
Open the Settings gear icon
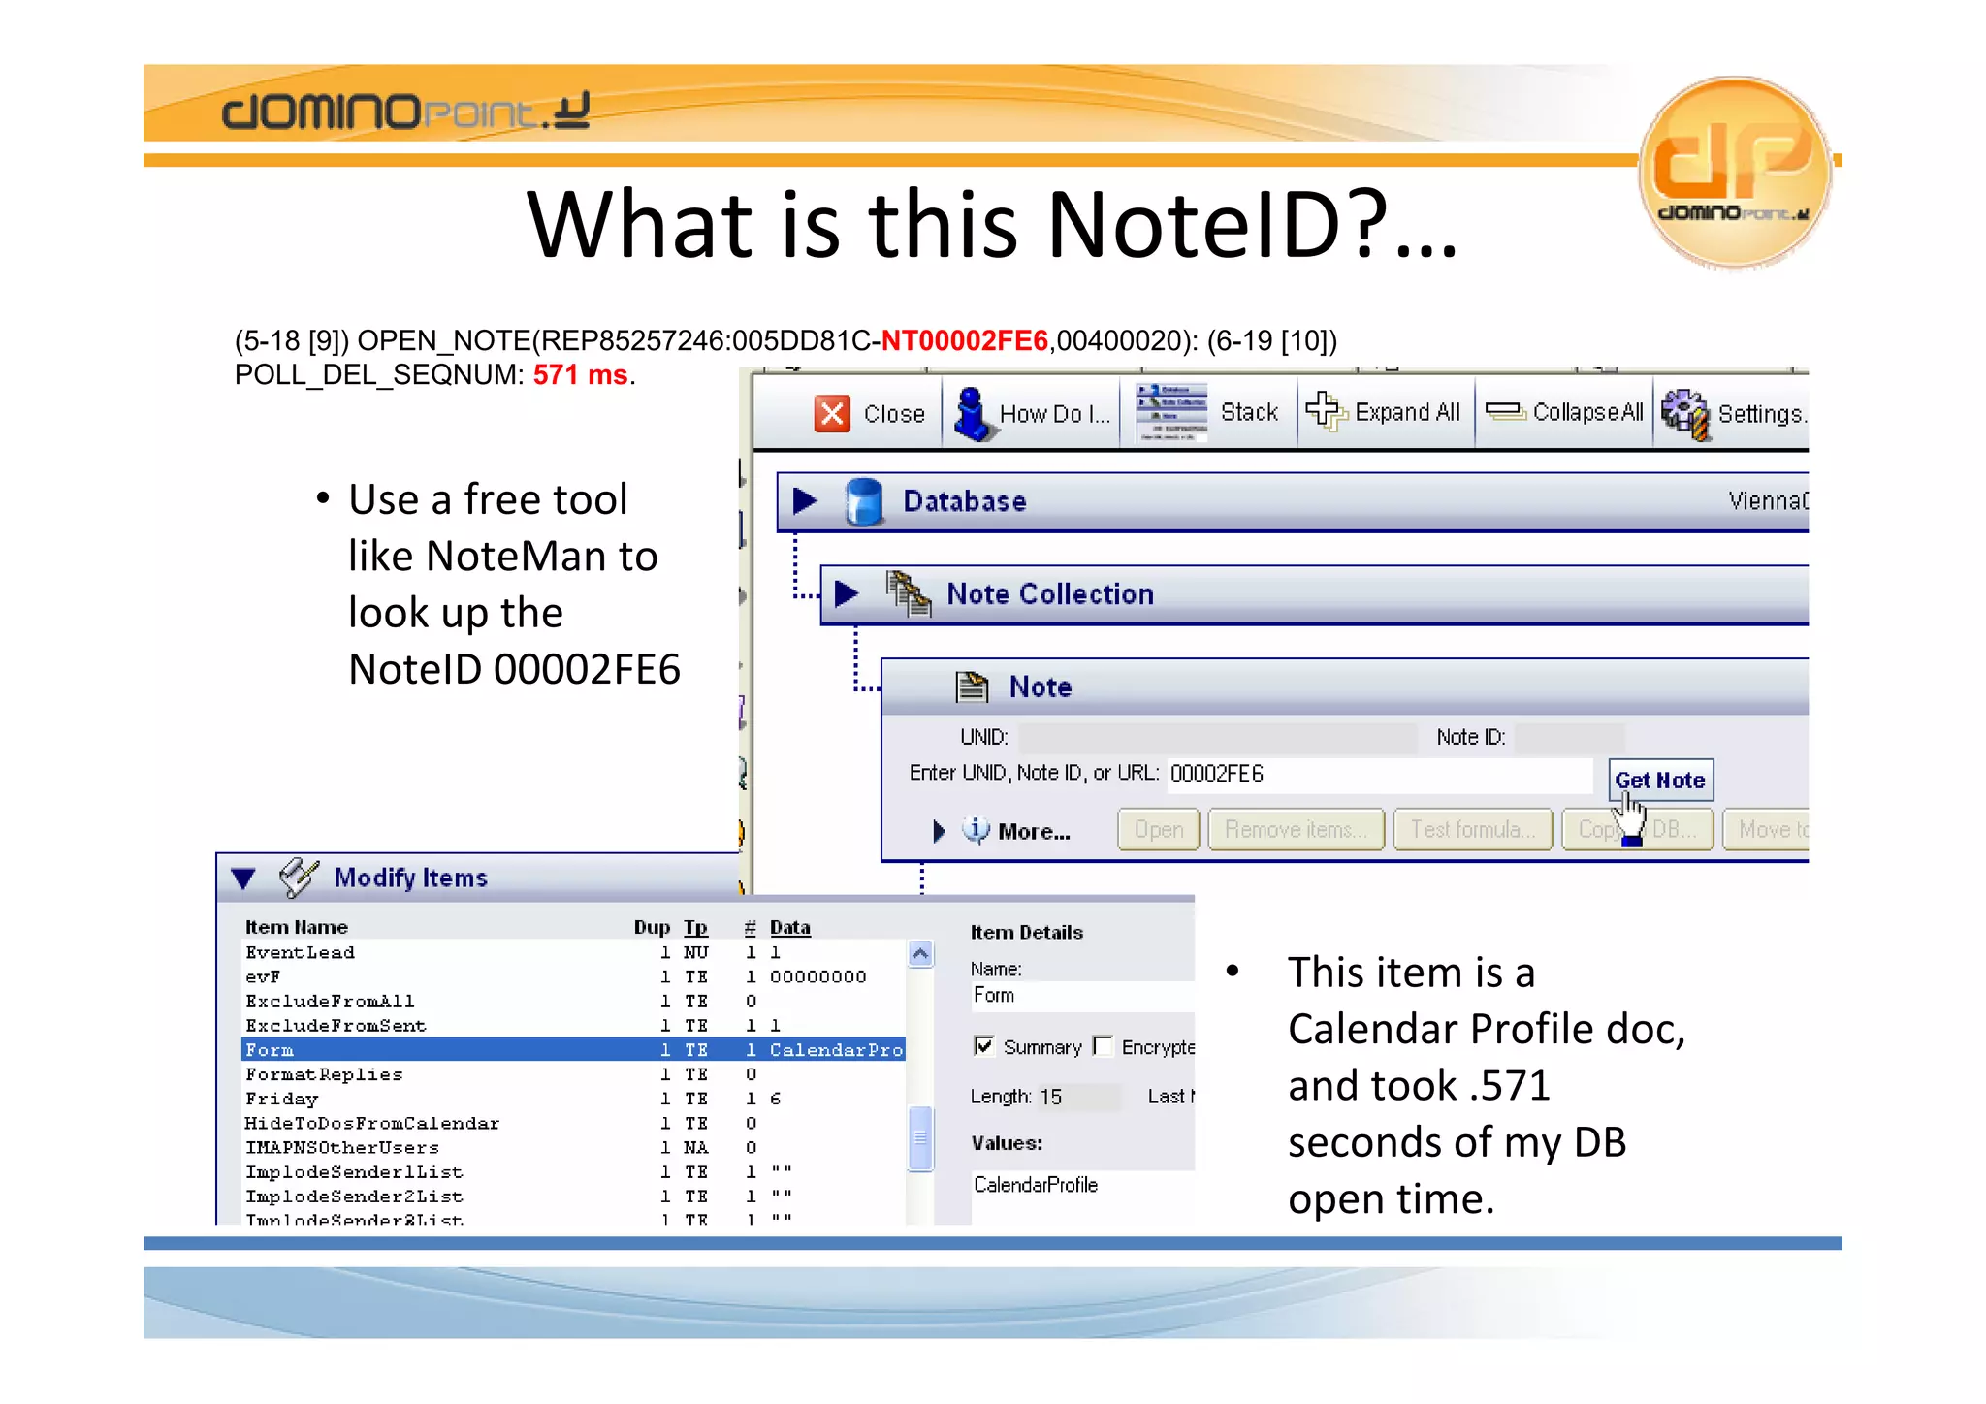(x=1685, y=413)
